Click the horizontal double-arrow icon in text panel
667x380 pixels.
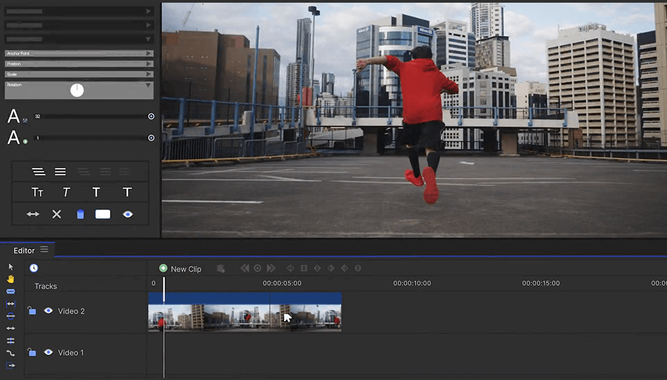pos(33,214)
